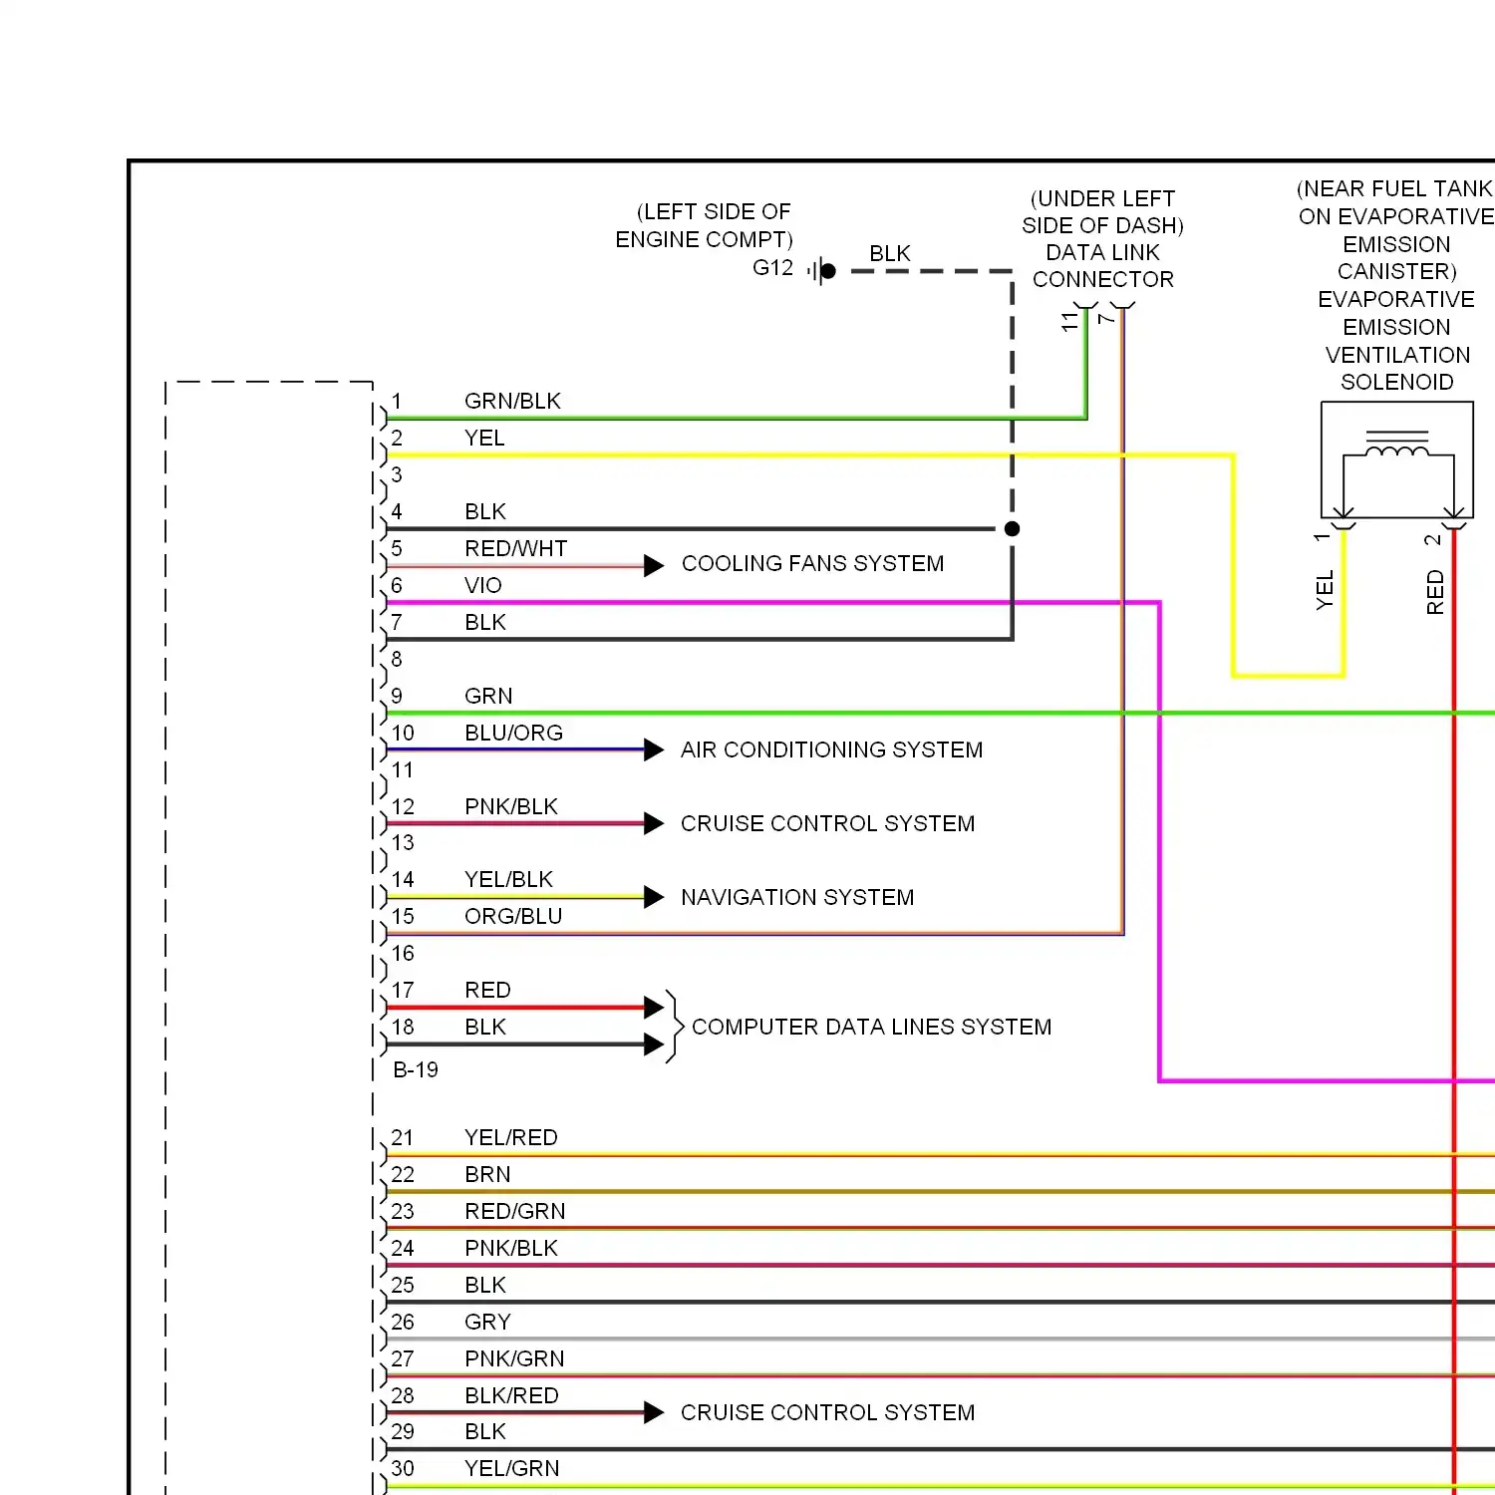The width and height of the screenshot is (1495, 1495).
Task: Select the RED label at pin 17
Action: (x=487, y=990)
